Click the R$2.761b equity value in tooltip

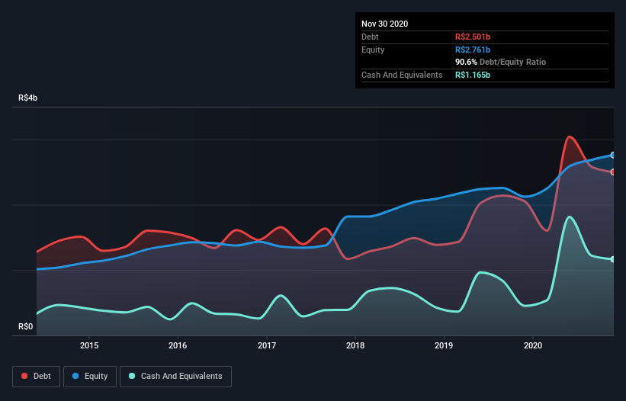474,50
